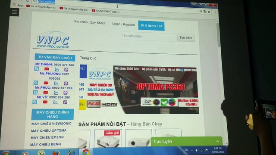The width and height of the screenshot is (276, 155).
Task: Click Zalo icon under Mr.PHÚC
Action: point(56,93)
